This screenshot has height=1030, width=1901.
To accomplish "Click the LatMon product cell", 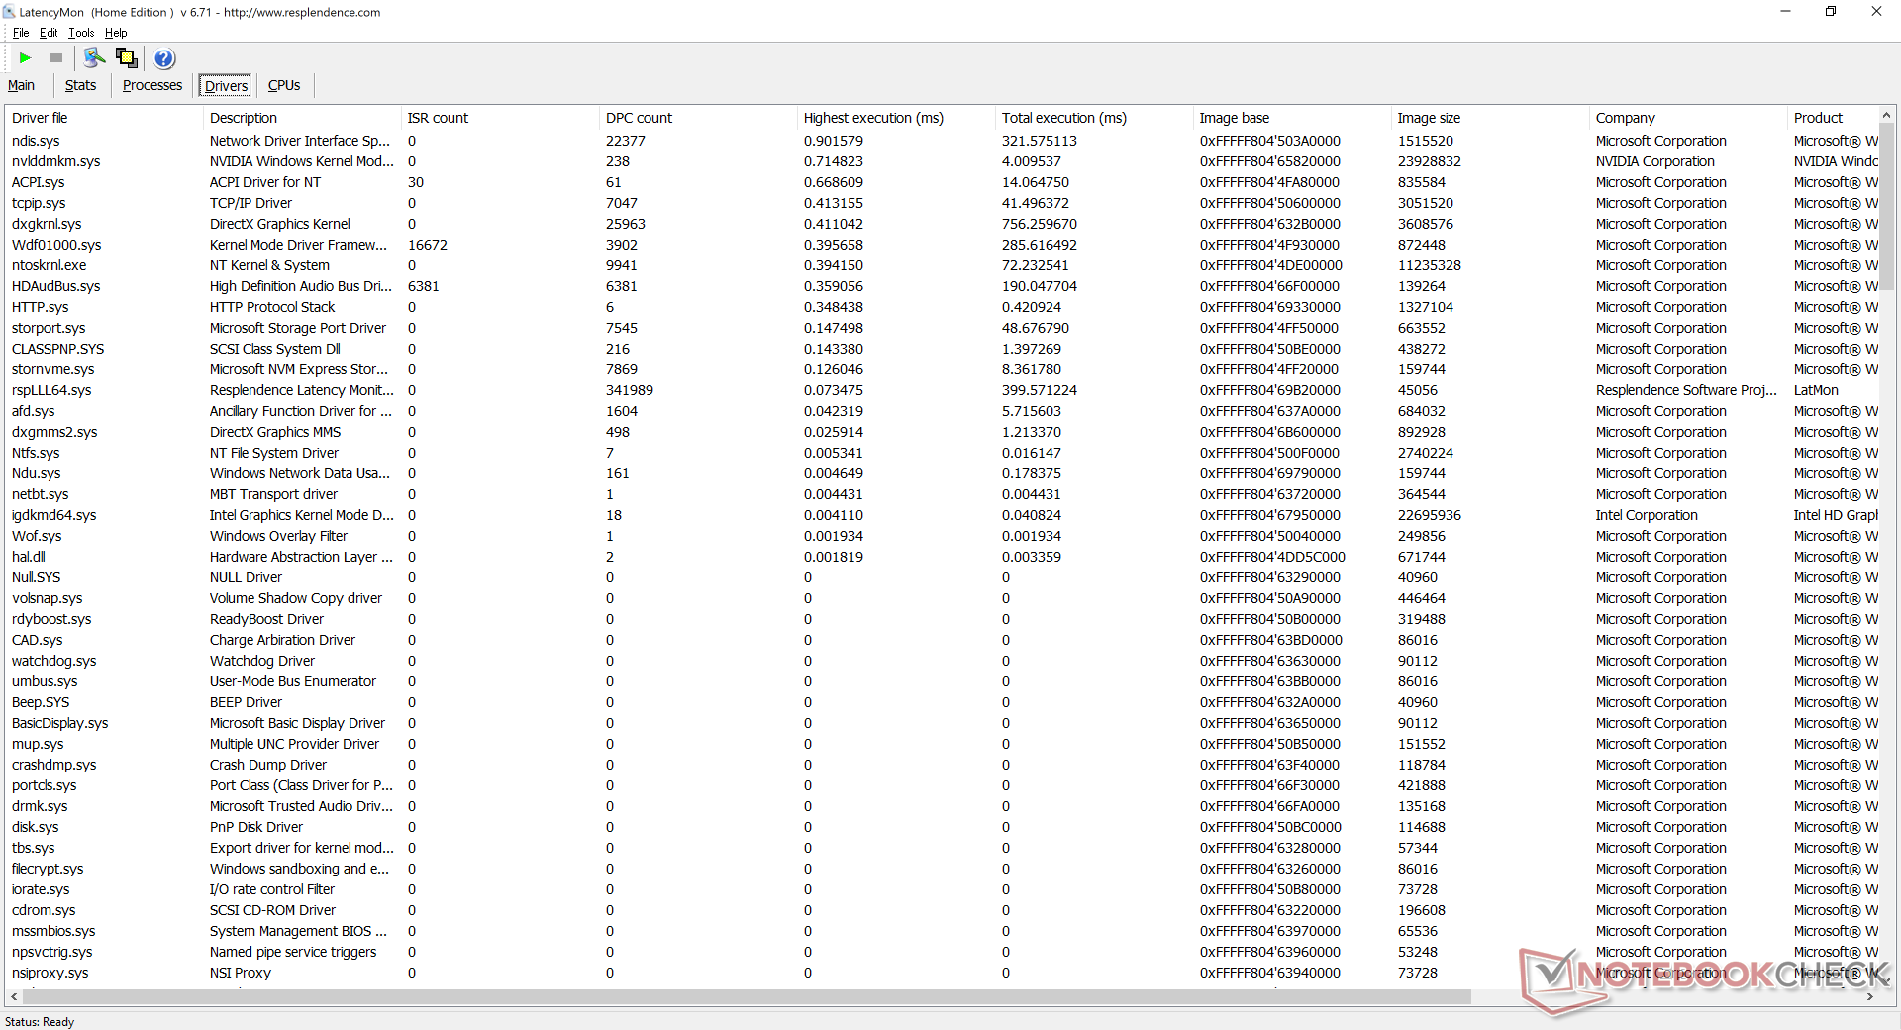I will click(x=1816, y=390).
